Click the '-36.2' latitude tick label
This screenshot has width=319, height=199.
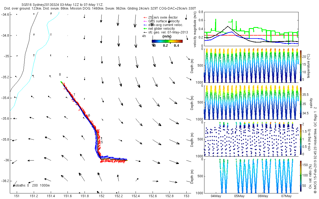coord(5,181)
